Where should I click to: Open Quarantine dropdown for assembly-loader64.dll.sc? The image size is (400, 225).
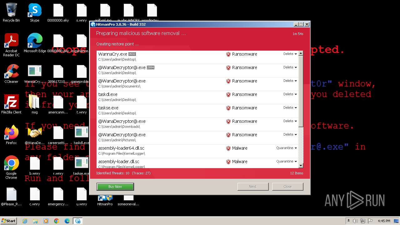click(287, 148)
